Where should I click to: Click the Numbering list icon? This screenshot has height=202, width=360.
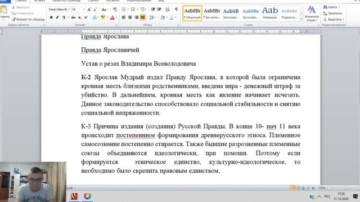click(133, 10)
